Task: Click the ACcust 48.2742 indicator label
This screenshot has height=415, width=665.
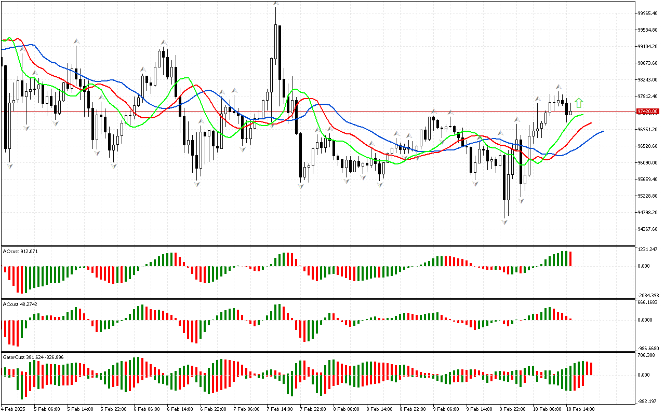Action: click(20, 304)
